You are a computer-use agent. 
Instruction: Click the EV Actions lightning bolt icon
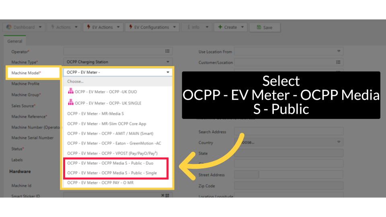tap(88, 27)
